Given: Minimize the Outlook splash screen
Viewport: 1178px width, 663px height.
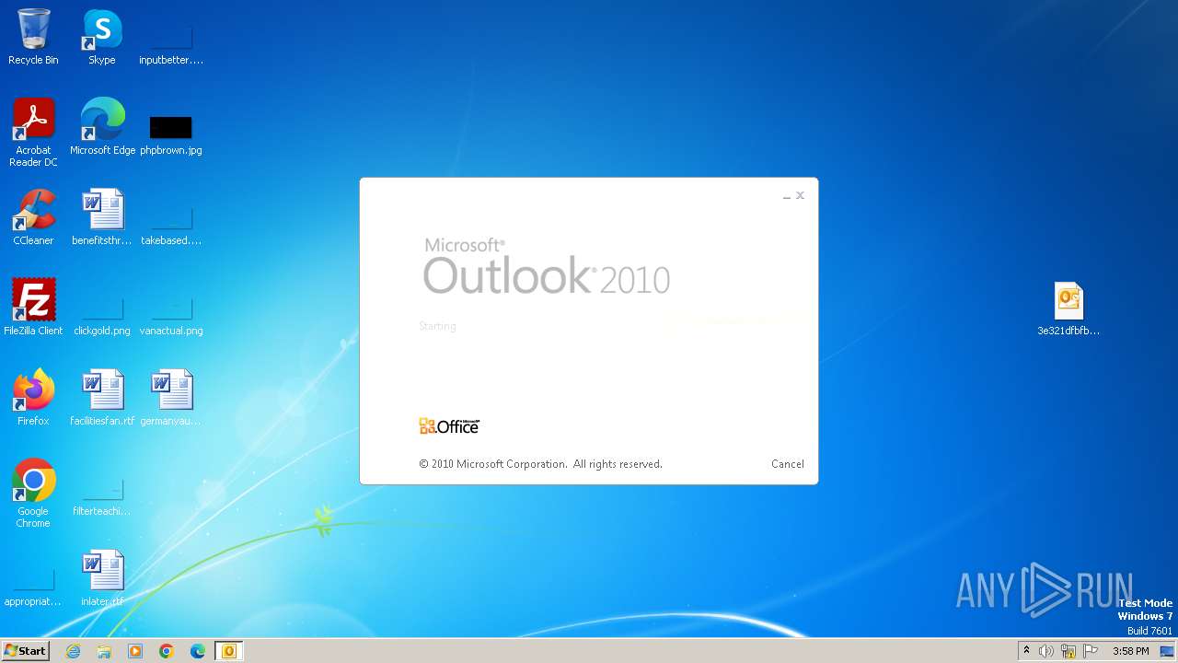Looking at the screenshot, I should (787, 196).
